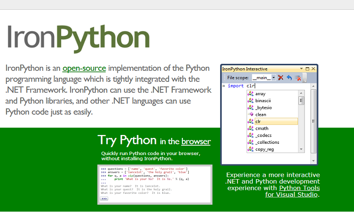Click completion list scroll up arrow
This screenshot has height=212, width=354.
click(x=301, y=93)
